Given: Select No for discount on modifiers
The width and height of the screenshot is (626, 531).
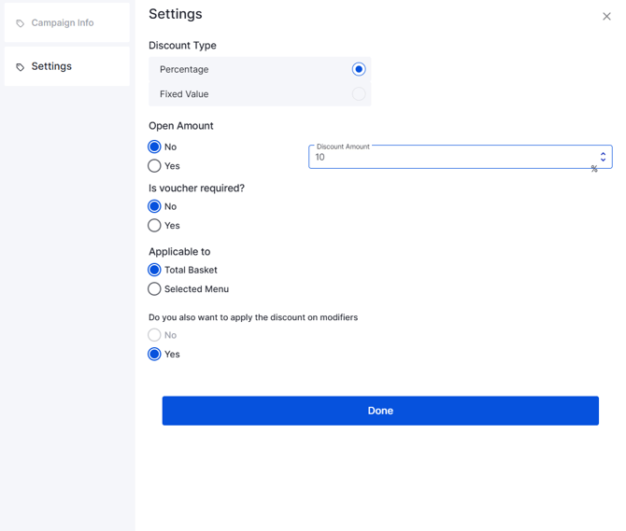Looking at the screenshot, I should click(155, 335).
